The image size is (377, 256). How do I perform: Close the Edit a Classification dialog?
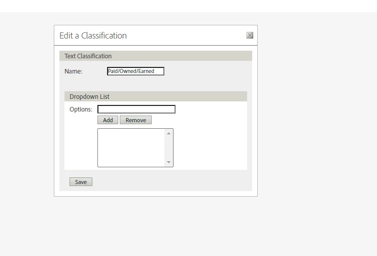coord(250,35)
